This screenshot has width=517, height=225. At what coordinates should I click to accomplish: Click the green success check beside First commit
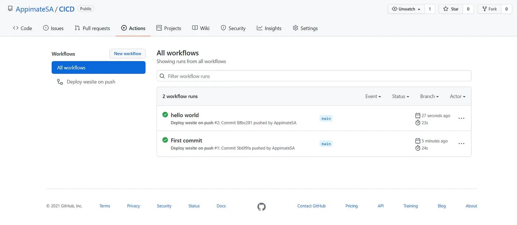(x=165, y=140)
